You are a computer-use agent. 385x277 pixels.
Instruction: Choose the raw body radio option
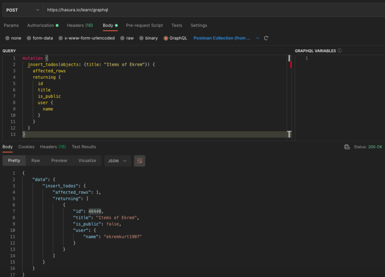tap(123, 38)
